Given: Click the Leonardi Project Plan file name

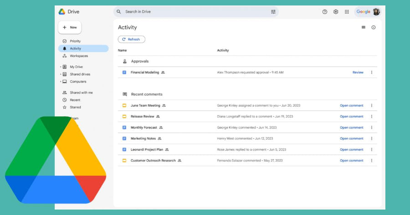Looking at the screenshot, I should pyautogui.click(x=147, y=150).
